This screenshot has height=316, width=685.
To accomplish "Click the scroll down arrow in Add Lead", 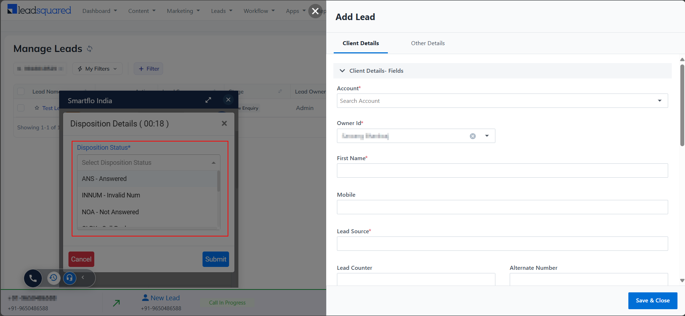I will (682, 281).
